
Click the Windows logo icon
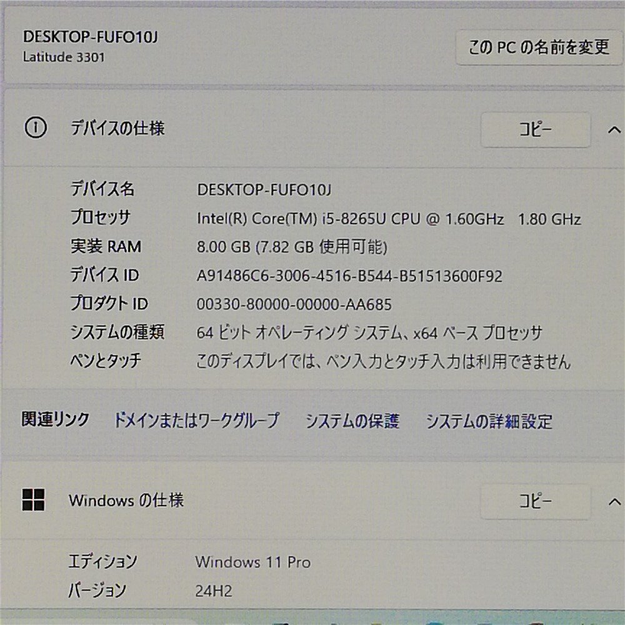pos(34,500)
